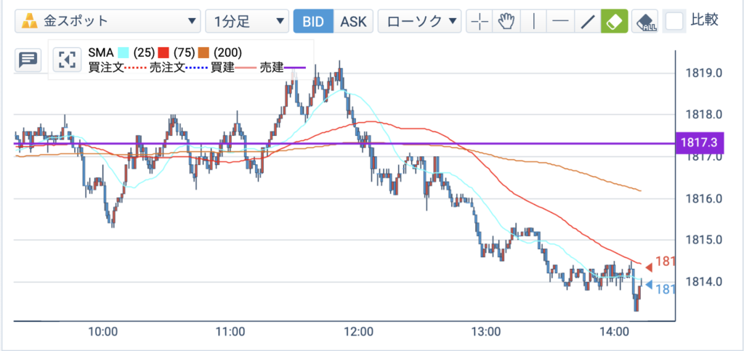The width and height of the screenshot is (744, 351).
Task: Click the purple 1817.3 price label
Action: [x=700, y=142]
